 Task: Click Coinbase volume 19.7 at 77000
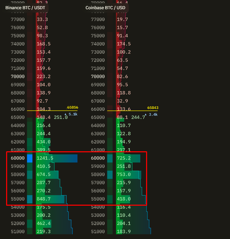pyautogui.click(x=122, y=19)
